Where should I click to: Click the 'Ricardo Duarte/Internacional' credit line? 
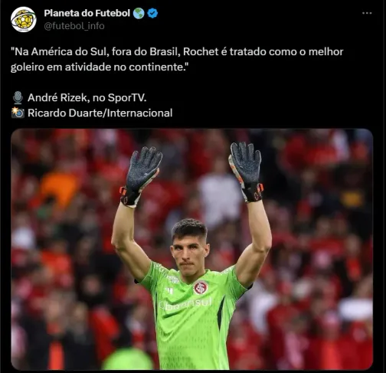(100, 113)
